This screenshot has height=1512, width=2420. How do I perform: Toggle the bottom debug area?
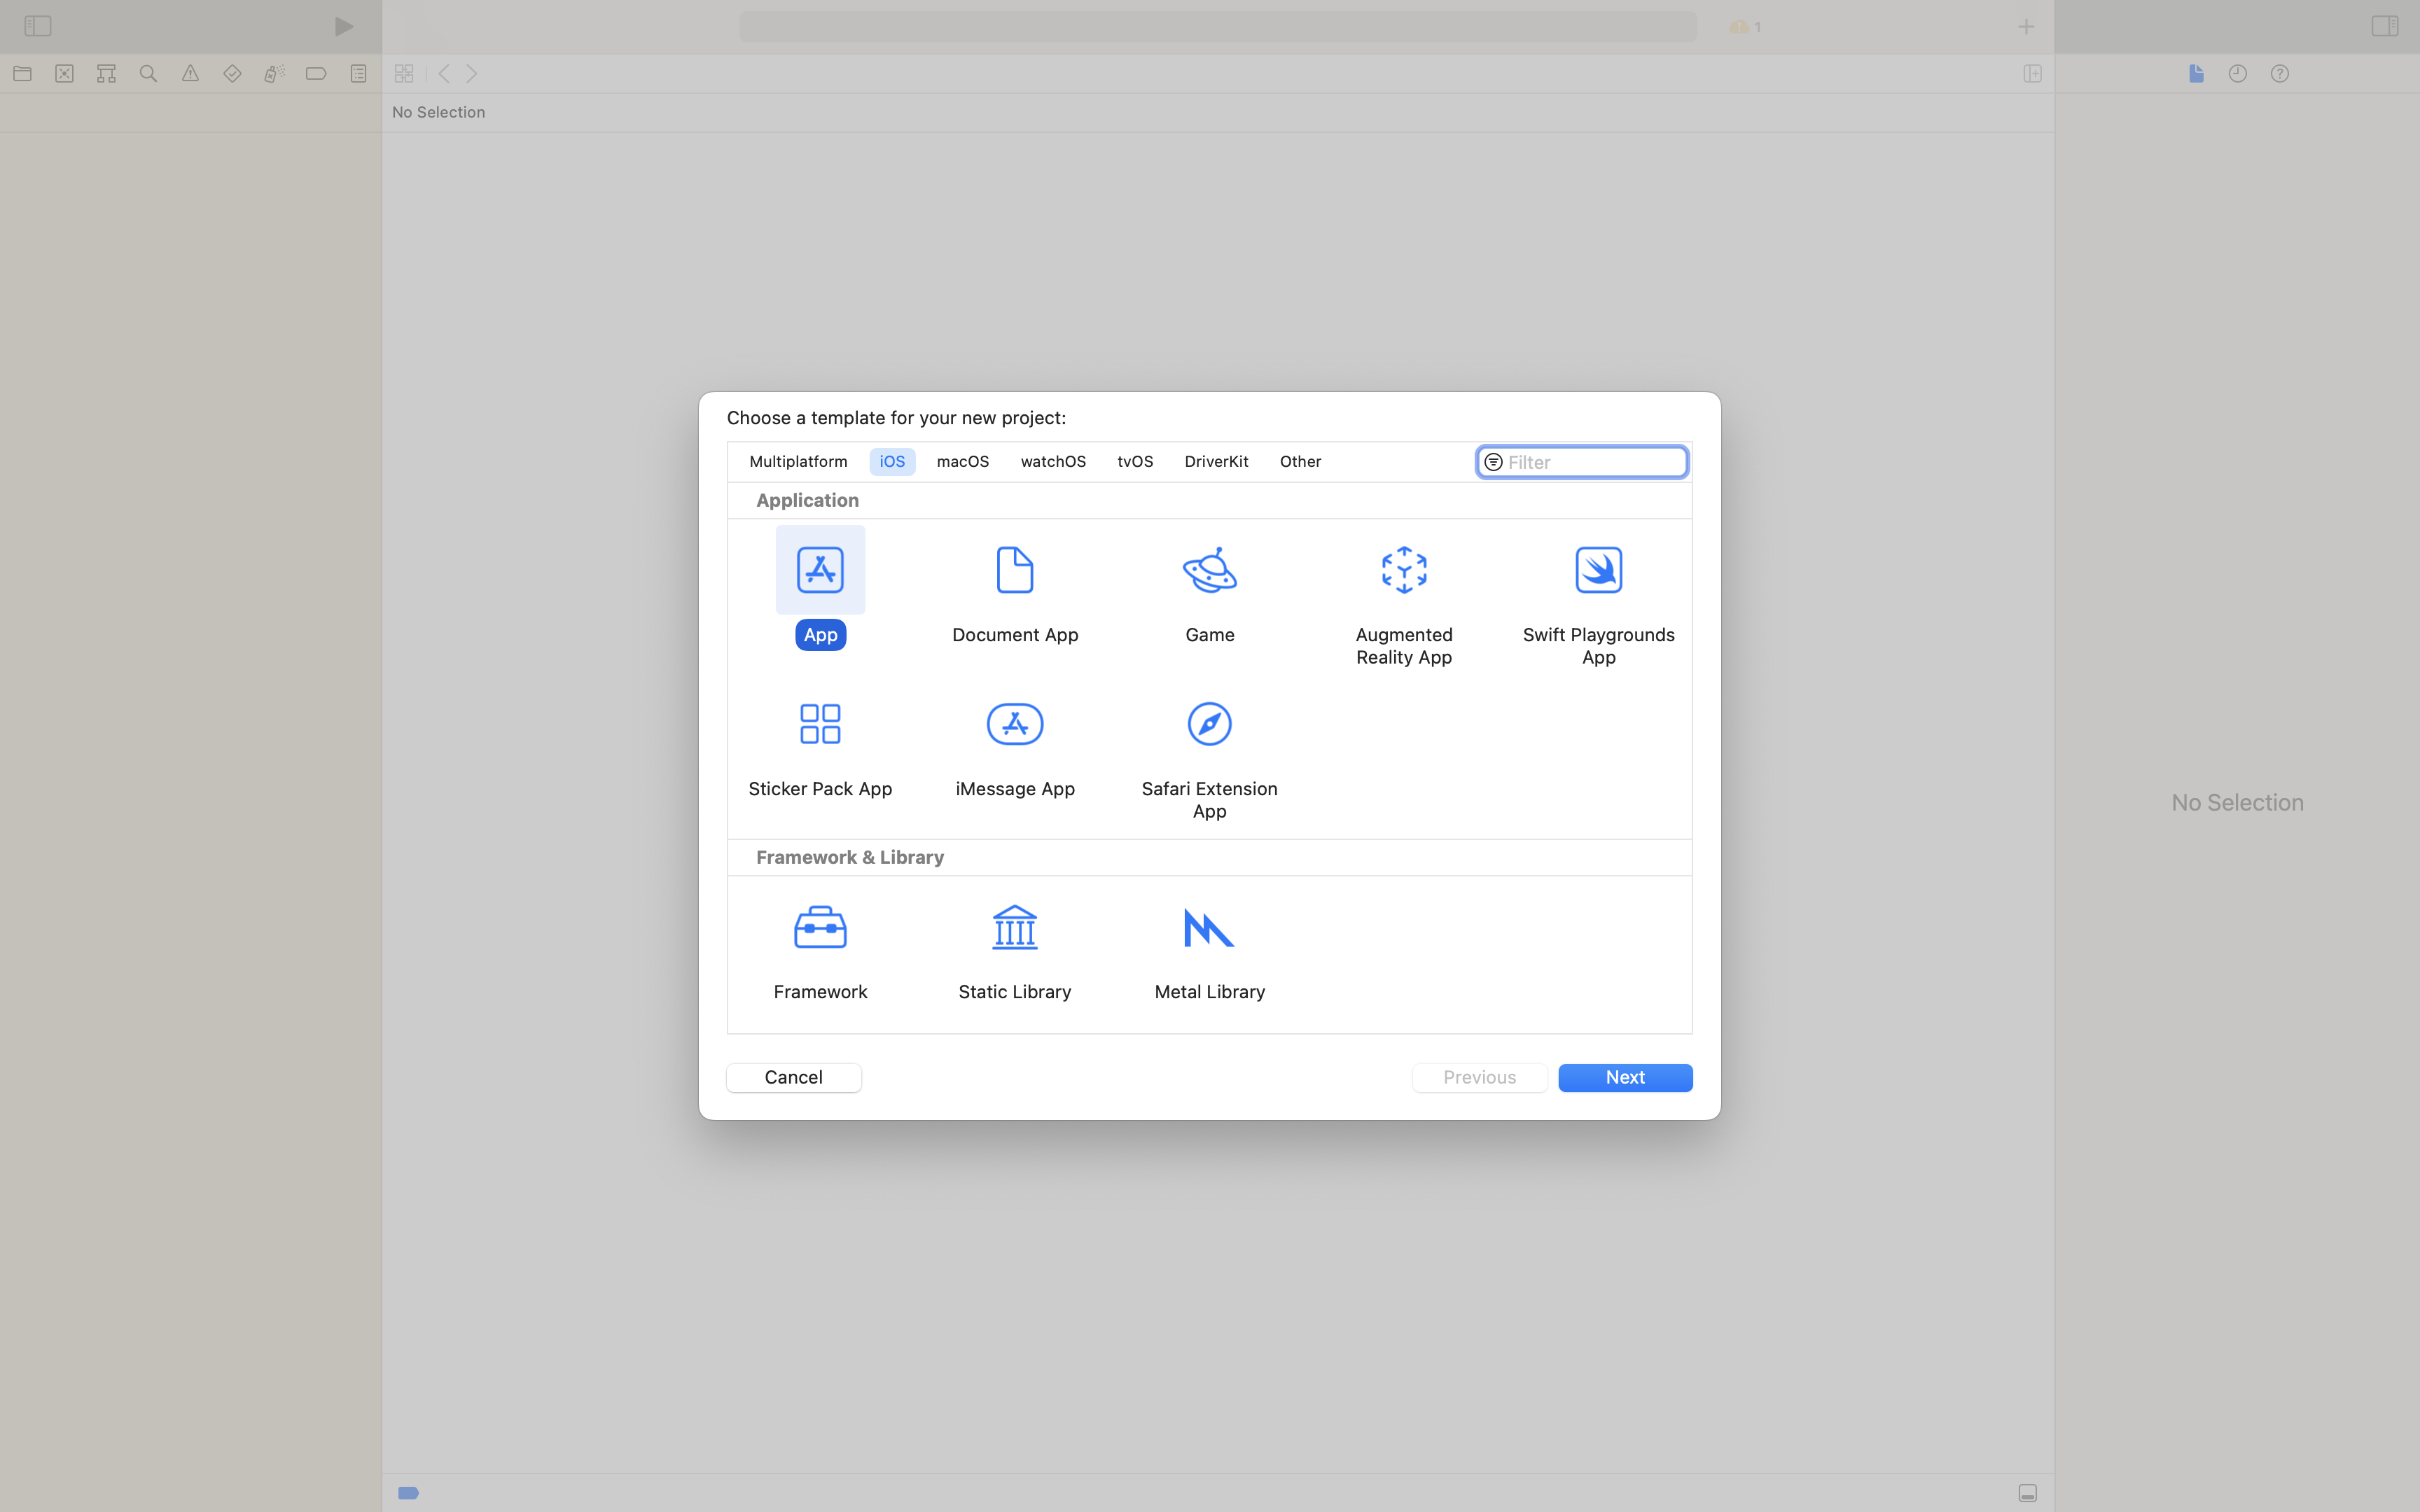tap(2027, 1493)
